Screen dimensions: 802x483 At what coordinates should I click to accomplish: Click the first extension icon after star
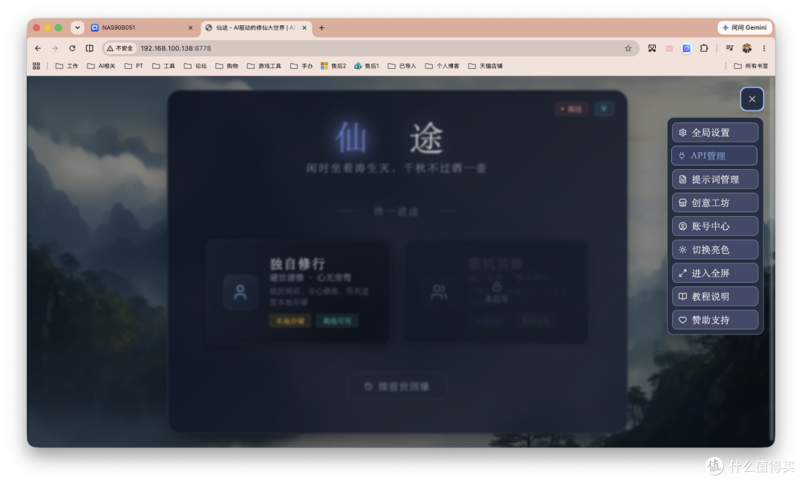pyautogui.click(x=652, y=48)
